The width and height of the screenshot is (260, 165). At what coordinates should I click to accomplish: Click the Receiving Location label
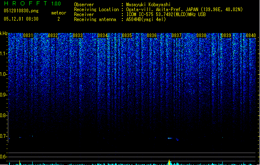96,9
